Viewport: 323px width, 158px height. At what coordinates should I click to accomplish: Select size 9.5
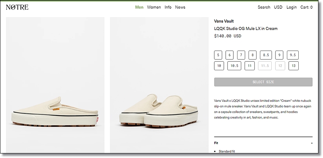click(293, 55)
